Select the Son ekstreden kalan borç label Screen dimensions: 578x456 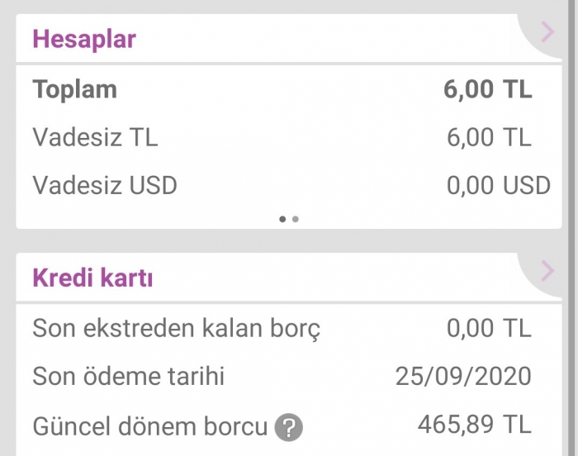tap(176, 329)
